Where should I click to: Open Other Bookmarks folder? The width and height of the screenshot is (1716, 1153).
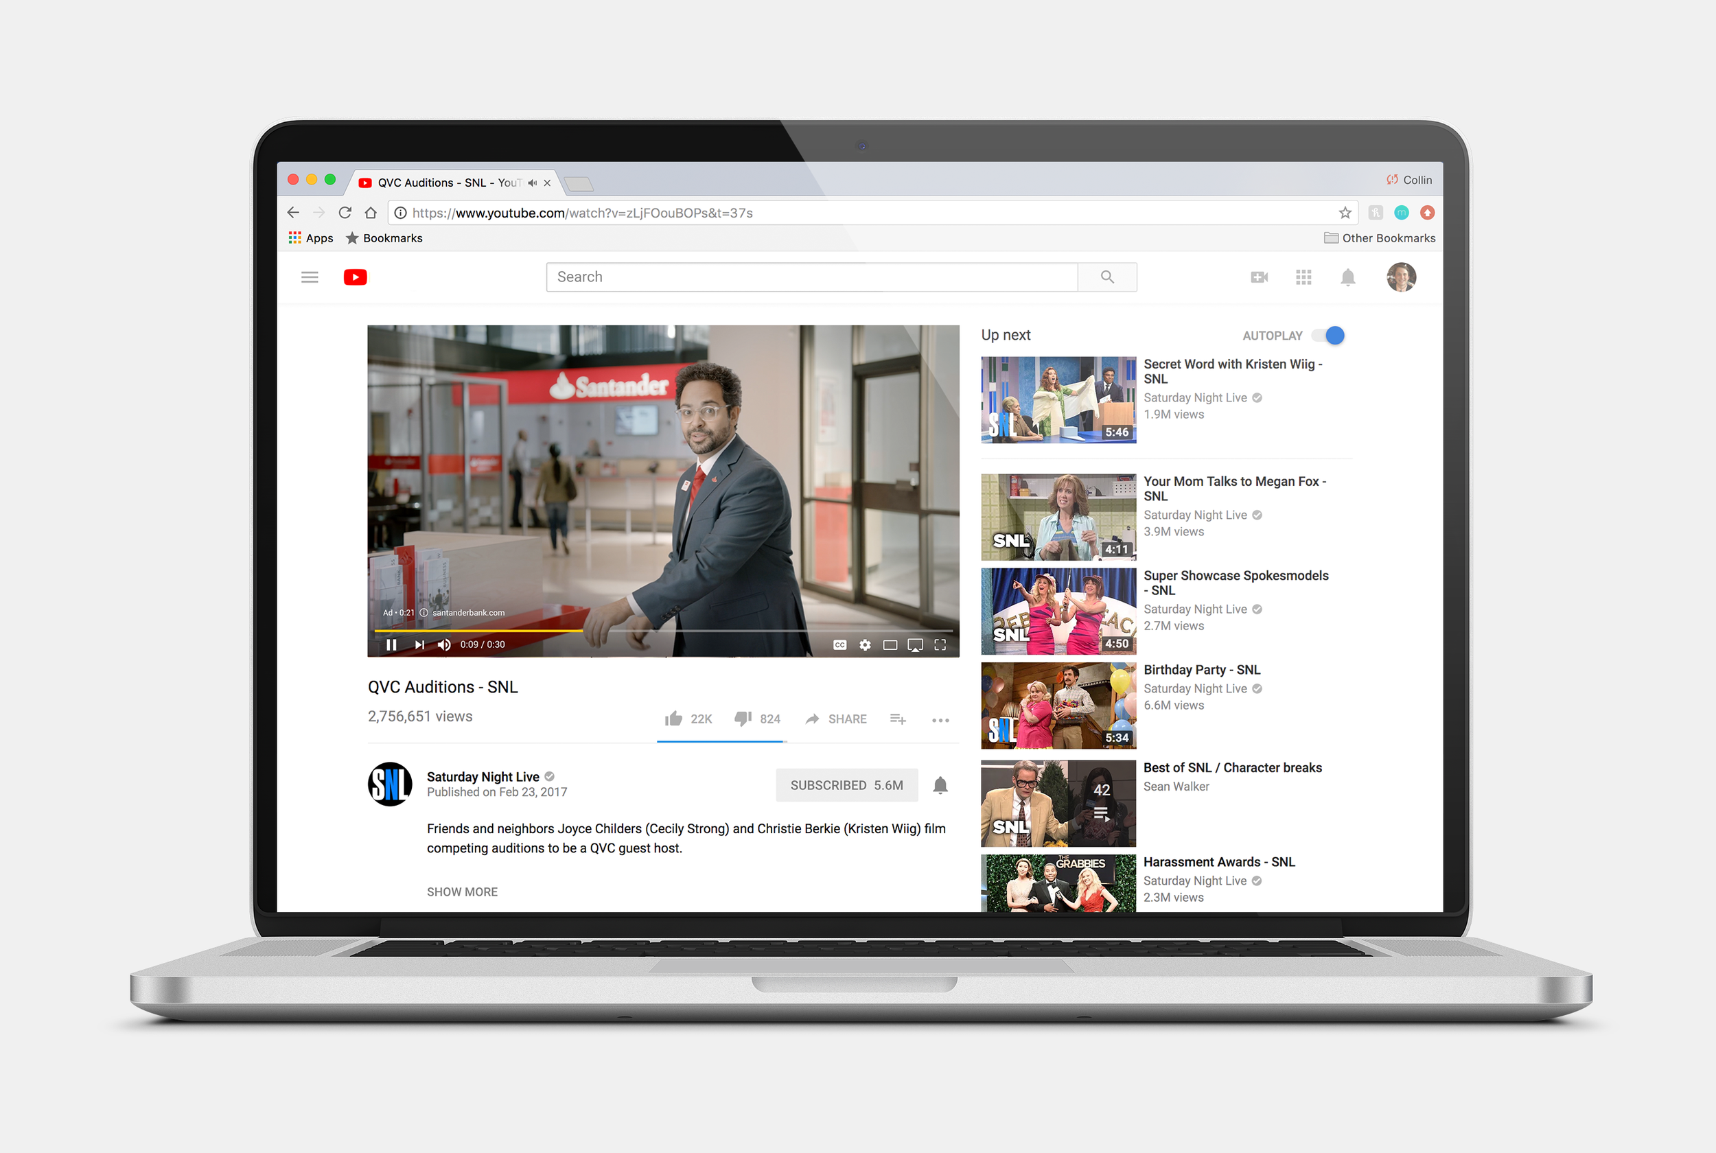coord(1379,237)
